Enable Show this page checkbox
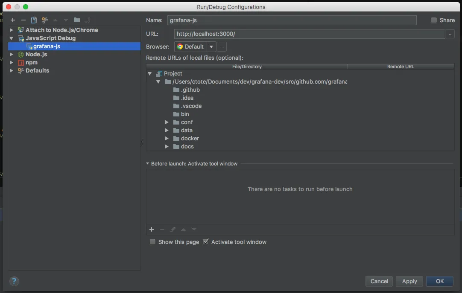 (152, 242)
